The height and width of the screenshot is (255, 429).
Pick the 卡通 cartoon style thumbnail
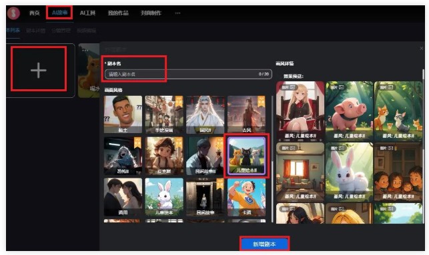[x=246, y=197]
